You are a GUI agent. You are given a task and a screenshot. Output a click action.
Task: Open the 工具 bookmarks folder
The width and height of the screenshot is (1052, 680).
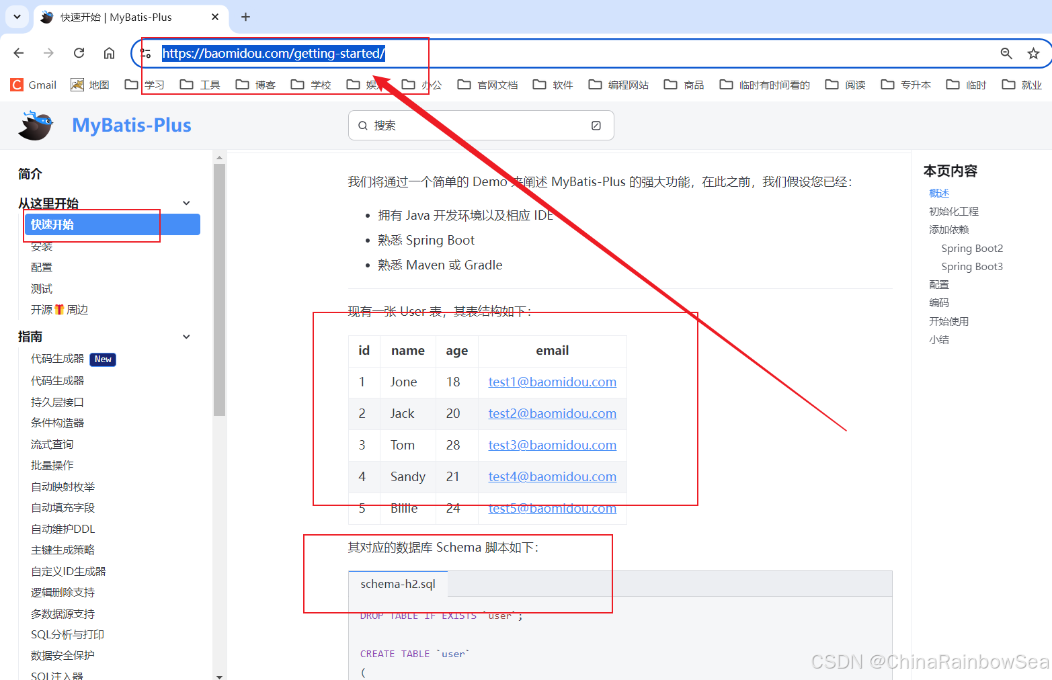click(x=200, y=85)
